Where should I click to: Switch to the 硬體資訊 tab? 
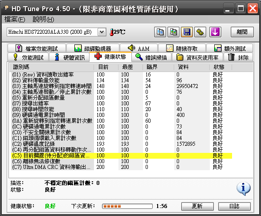(x=69, y=57)
